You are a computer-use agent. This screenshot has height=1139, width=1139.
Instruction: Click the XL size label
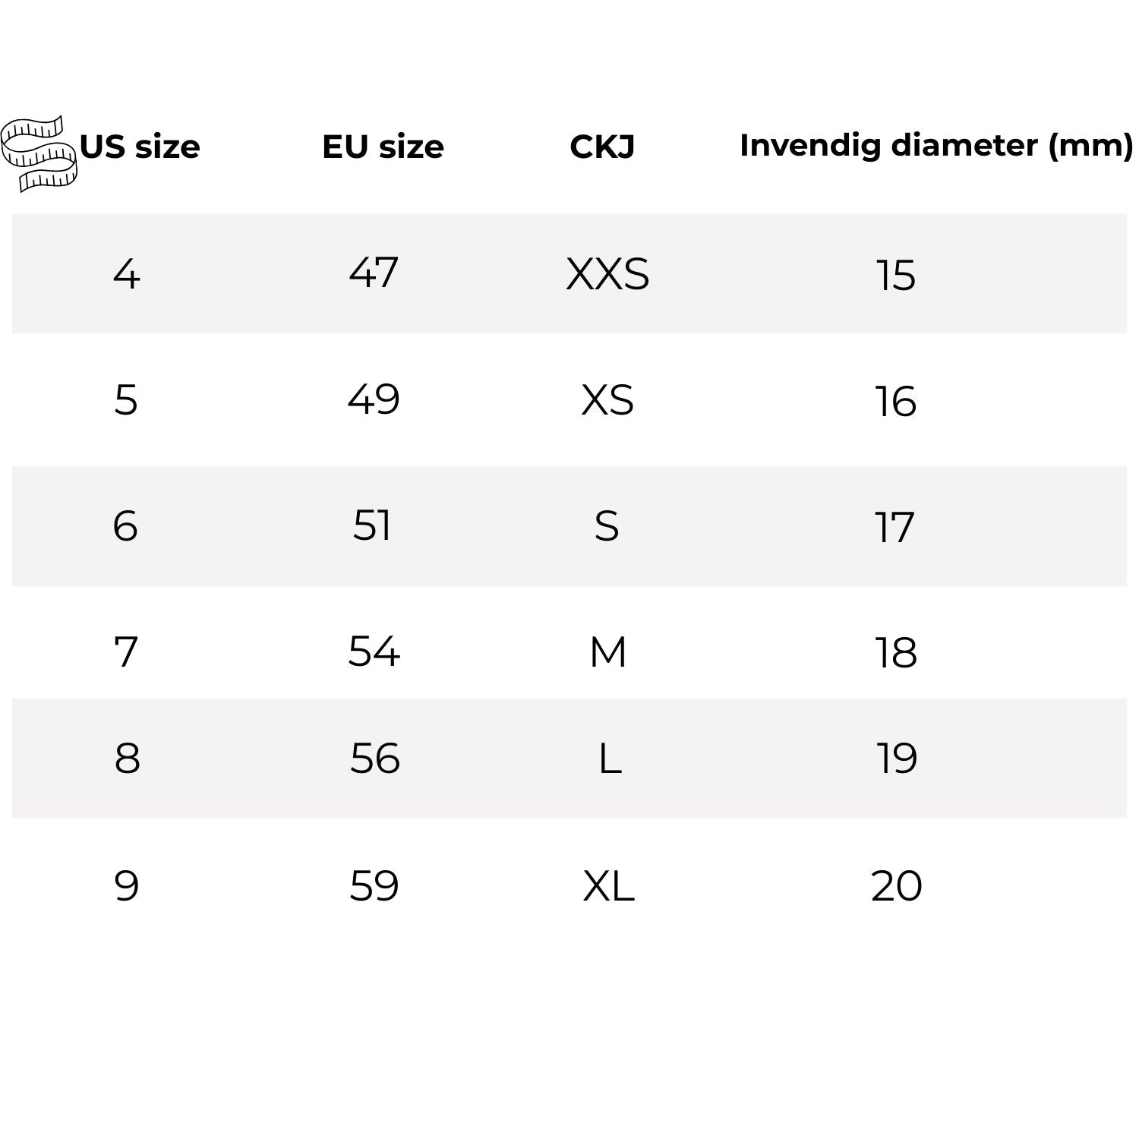[x=608, y=886]
